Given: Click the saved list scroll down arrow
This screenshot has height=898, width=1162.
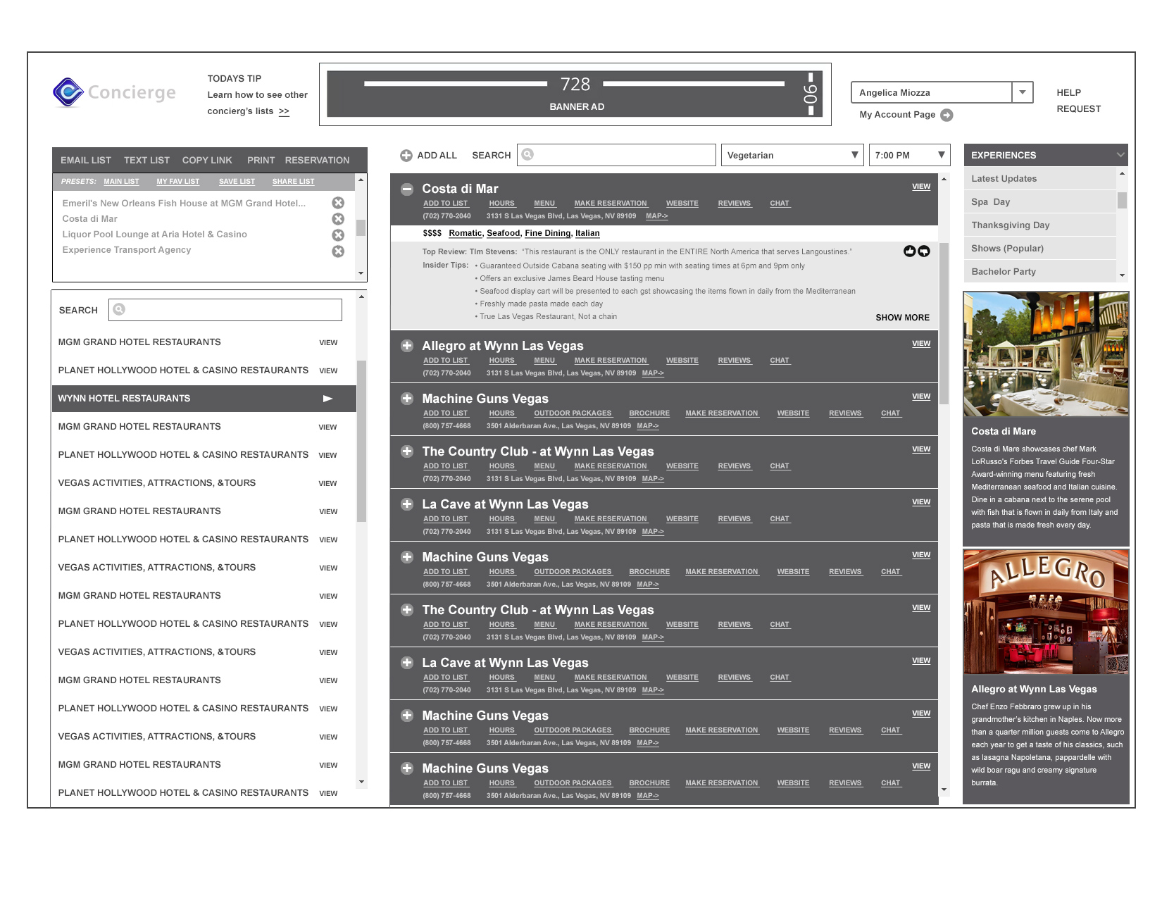Looking at the screenshot, I should pos(361,273).
